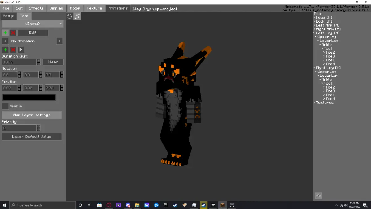This screenshot has height=209, width=371.
Task: Click the black color swatch bar
Action: [29, 97]
